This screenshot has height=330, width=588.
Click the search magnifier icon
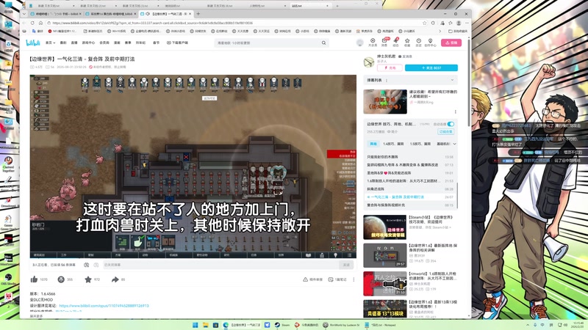click(323, 43)
